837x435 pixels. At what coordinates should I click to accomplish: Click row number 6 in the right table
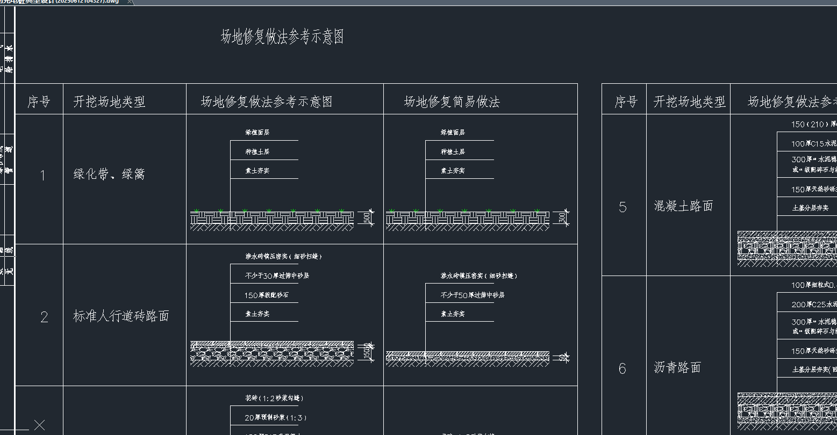[622, 368]
